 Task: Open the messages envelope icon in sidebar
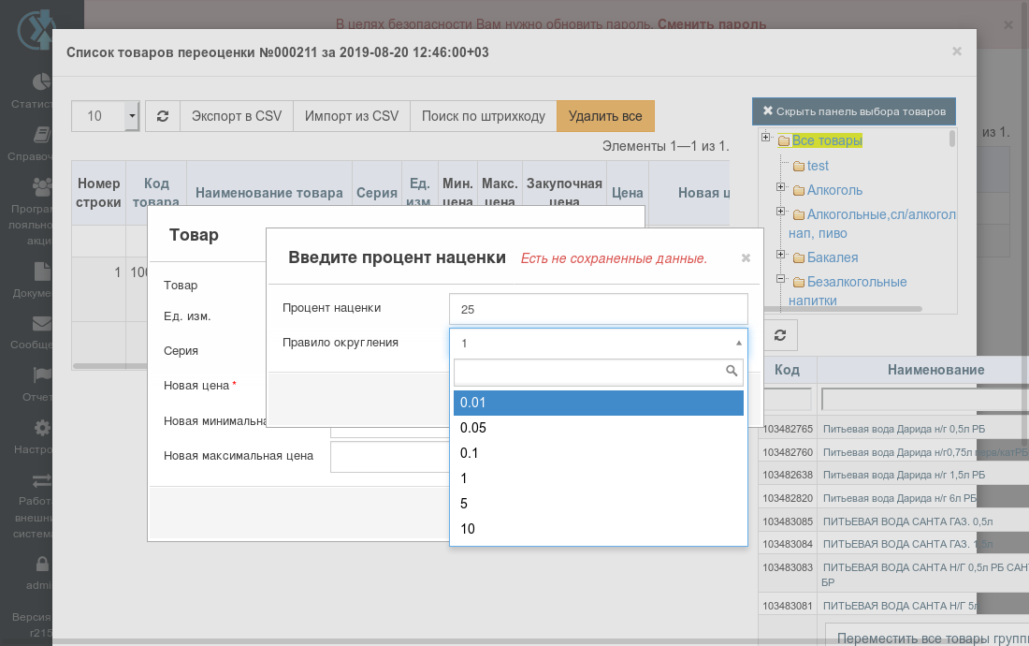click(42, 323)
